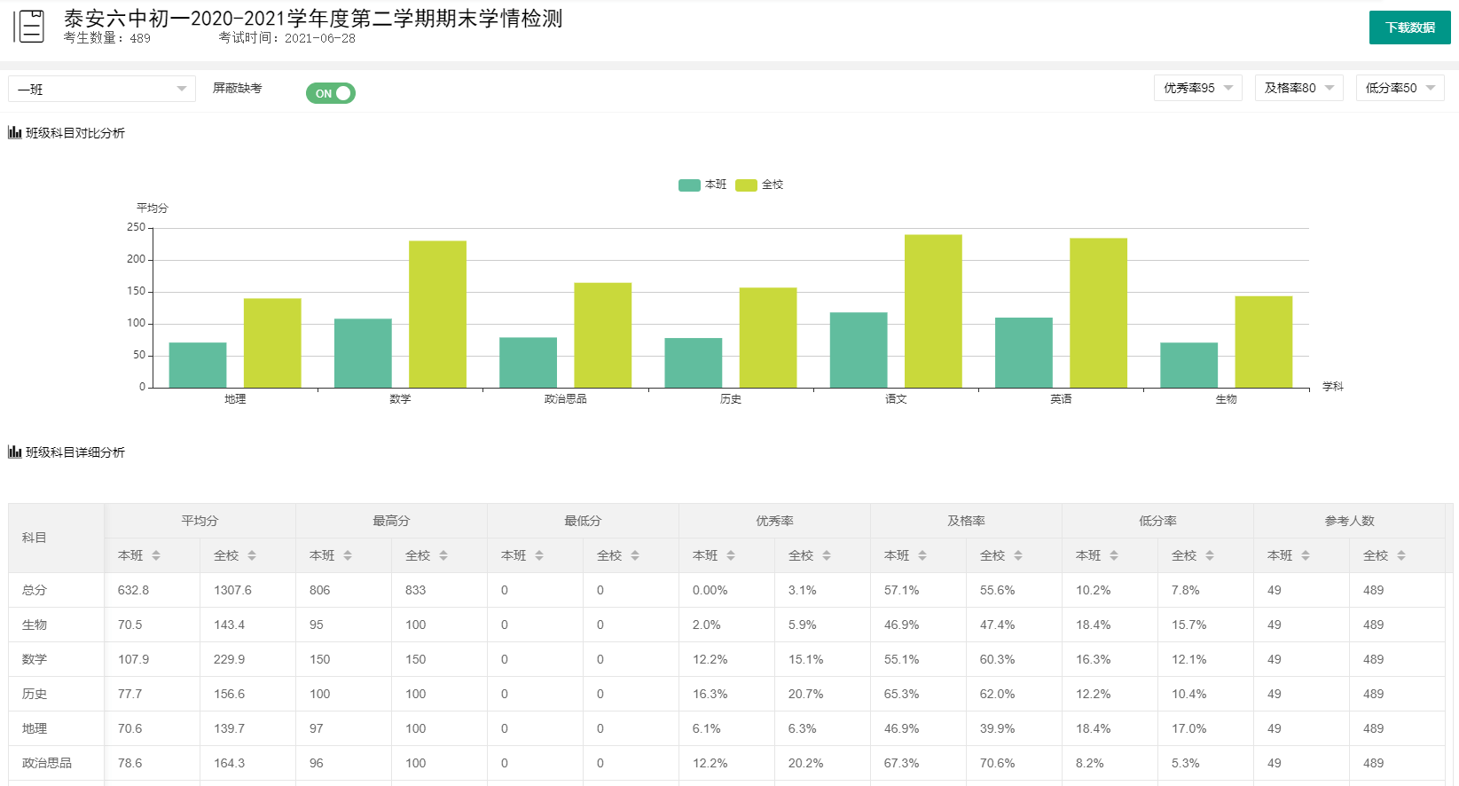Viewport: 1459px width, 786px height.
Task: Sort 低分率 全校 column
Action: point(1210,555)
